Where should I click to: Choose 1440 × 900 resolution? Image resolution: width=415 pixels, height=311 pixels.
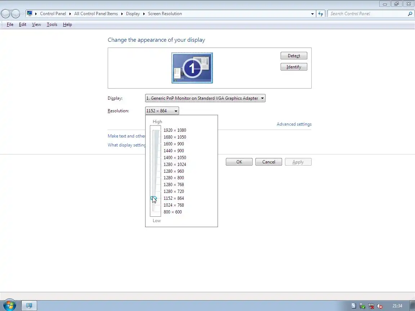(x=174, y=151)
